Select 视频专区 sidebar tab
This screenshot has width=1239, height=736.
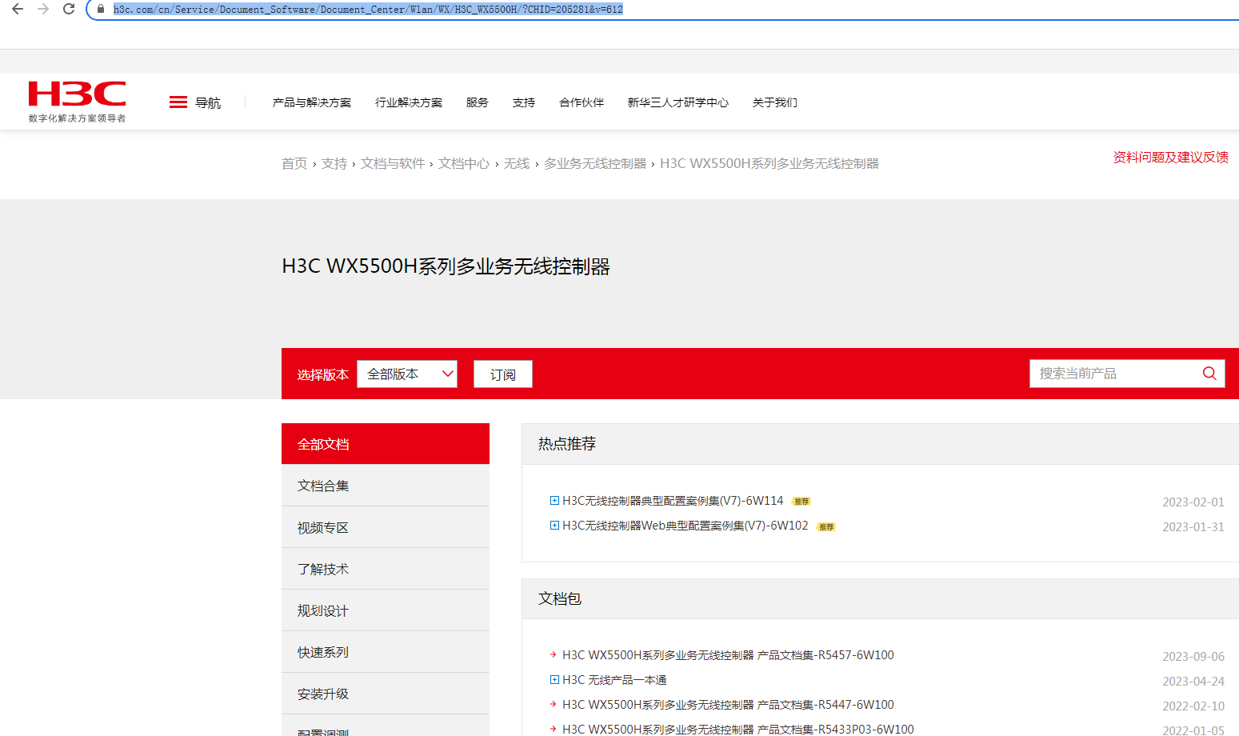[386, 527]
